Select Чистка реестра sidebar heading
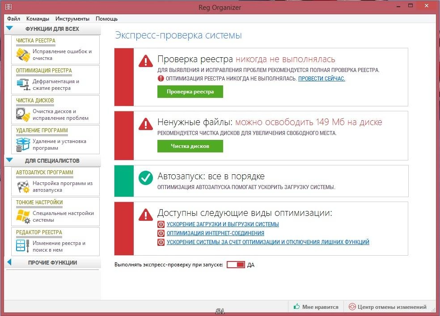This screenshot has width=440, height=316. pyautogui.click(x=36, y=41)
